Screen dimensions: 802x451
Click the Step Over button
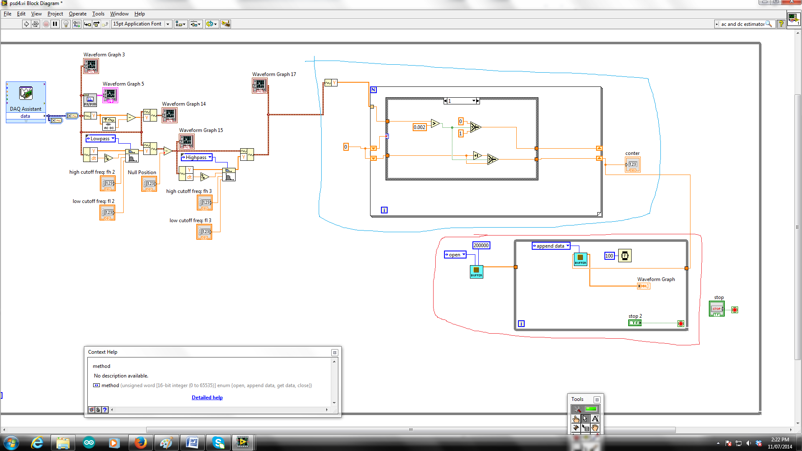[96, 24]
